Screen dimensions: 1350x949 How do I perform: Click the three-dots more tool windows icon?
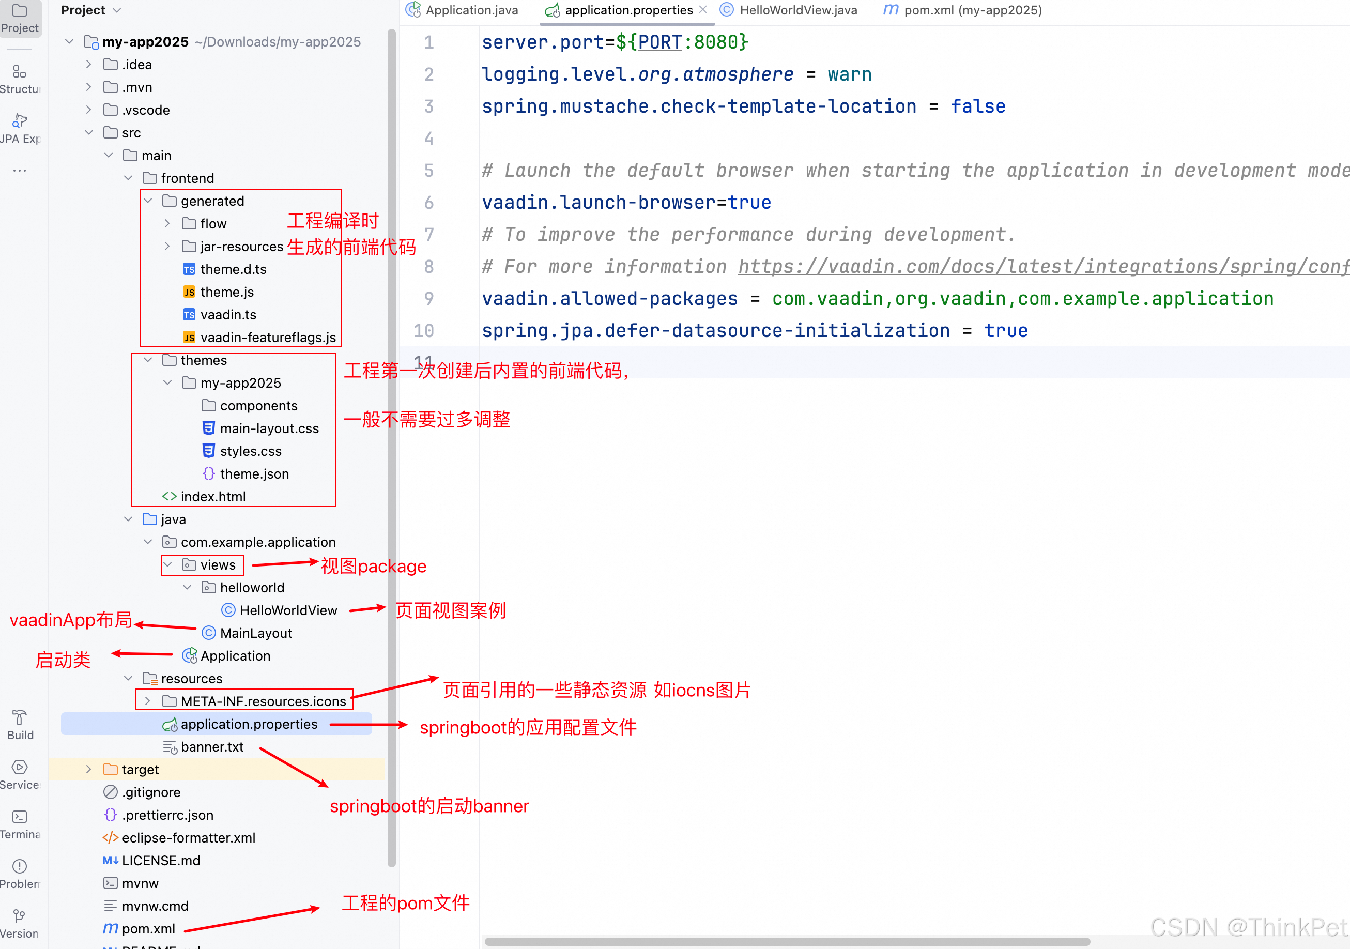point(20,171)
